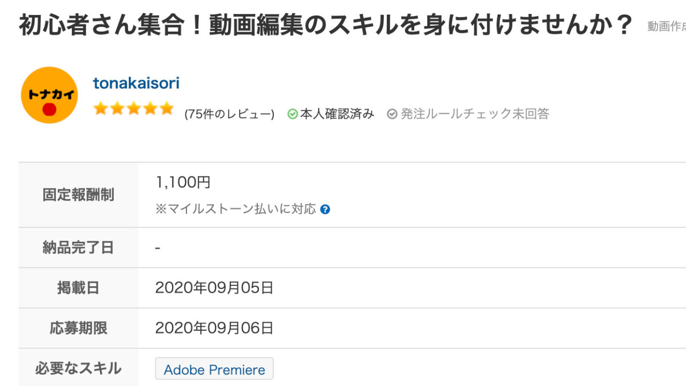Click the first gold star in rating

(101, 109)
